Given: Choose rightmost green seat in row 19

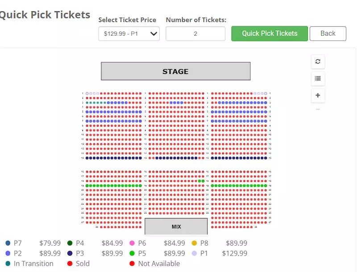Looking at the screenshot, I should [x=266, y=185].
